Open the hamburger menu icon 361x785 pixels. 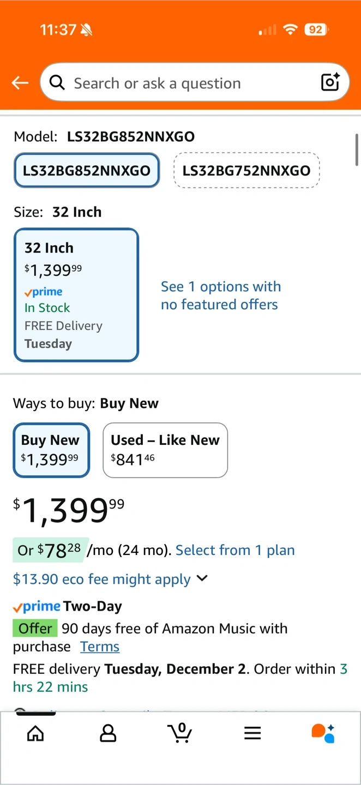tap(252, 733)
